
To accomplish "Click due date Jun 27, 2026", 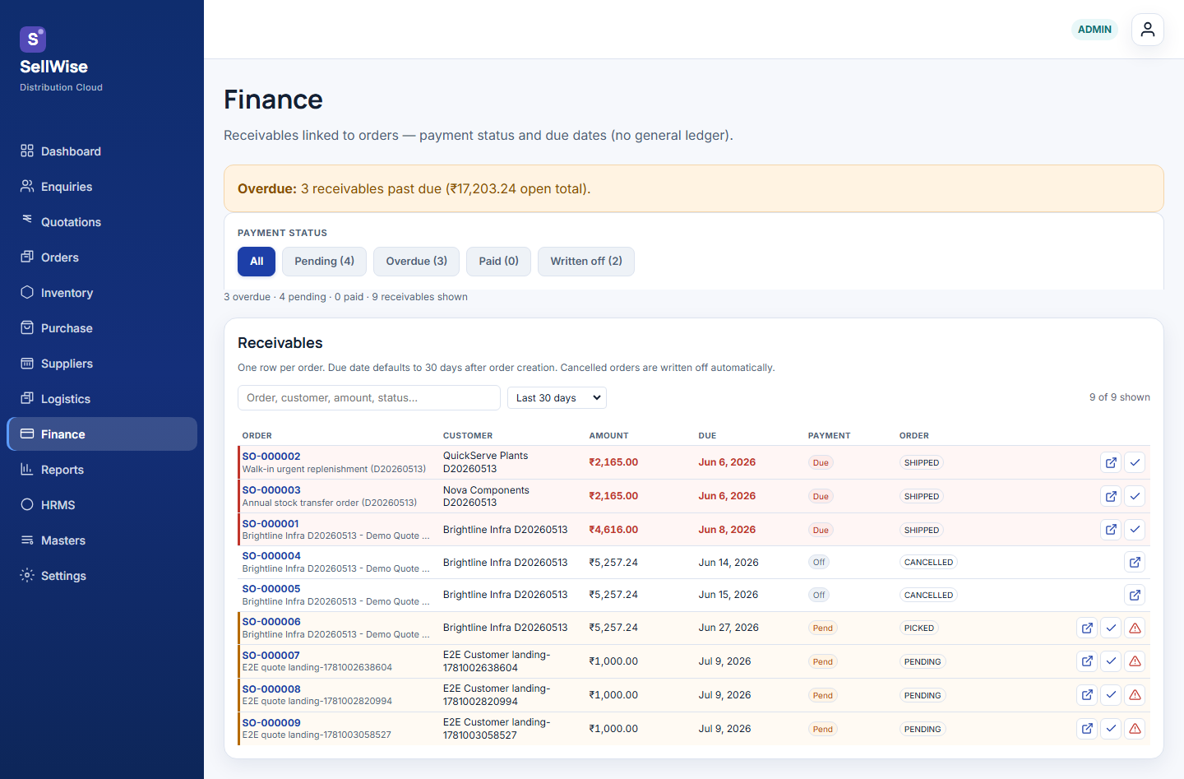I will point(728,628).
